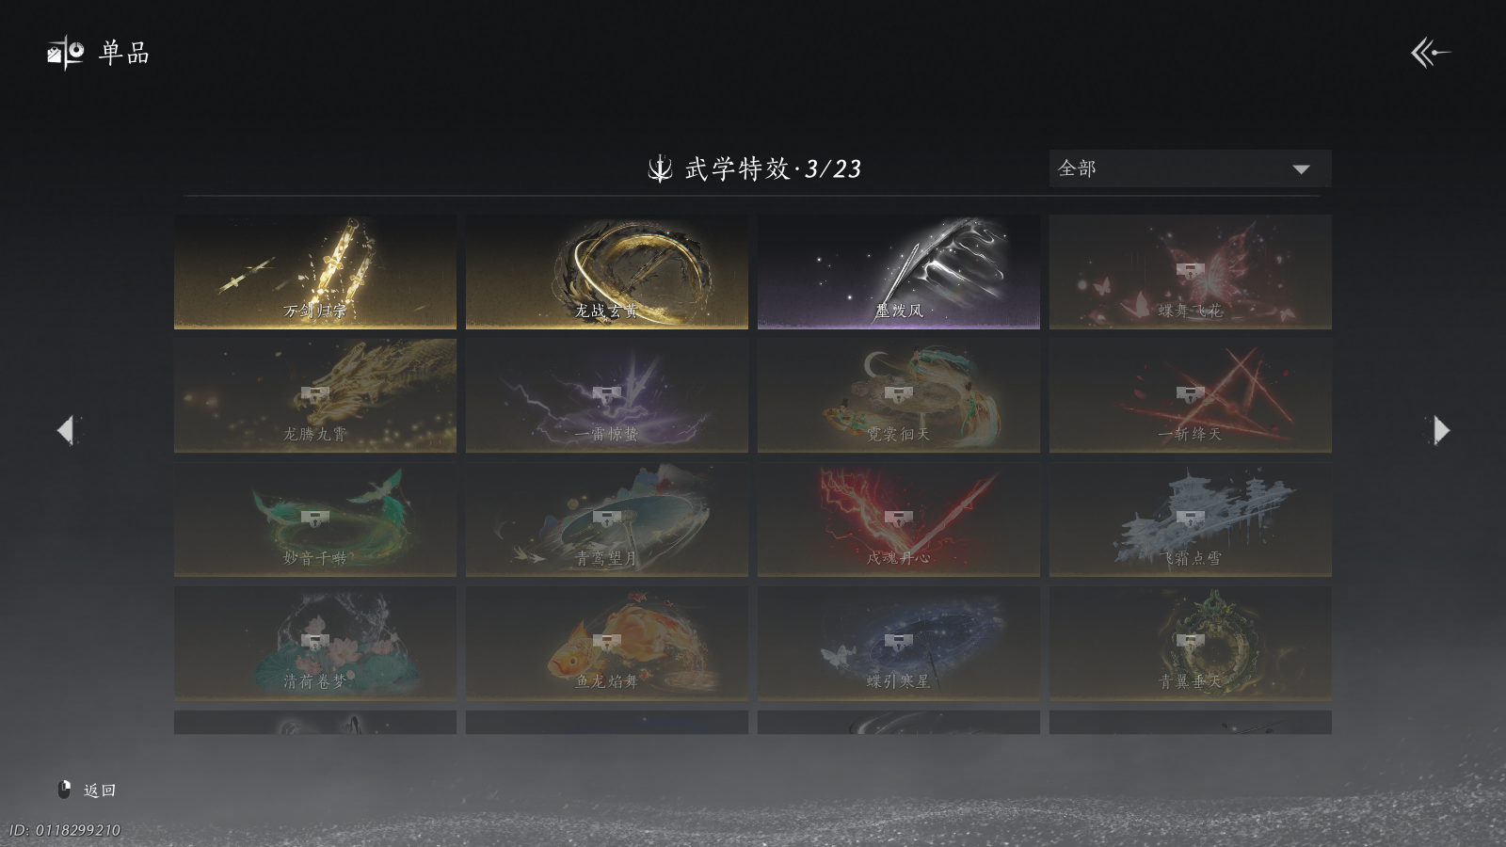Screen dimensions: 1506x847
Task: Go to previous page with left arrow
Action: (x=65, y=430)
